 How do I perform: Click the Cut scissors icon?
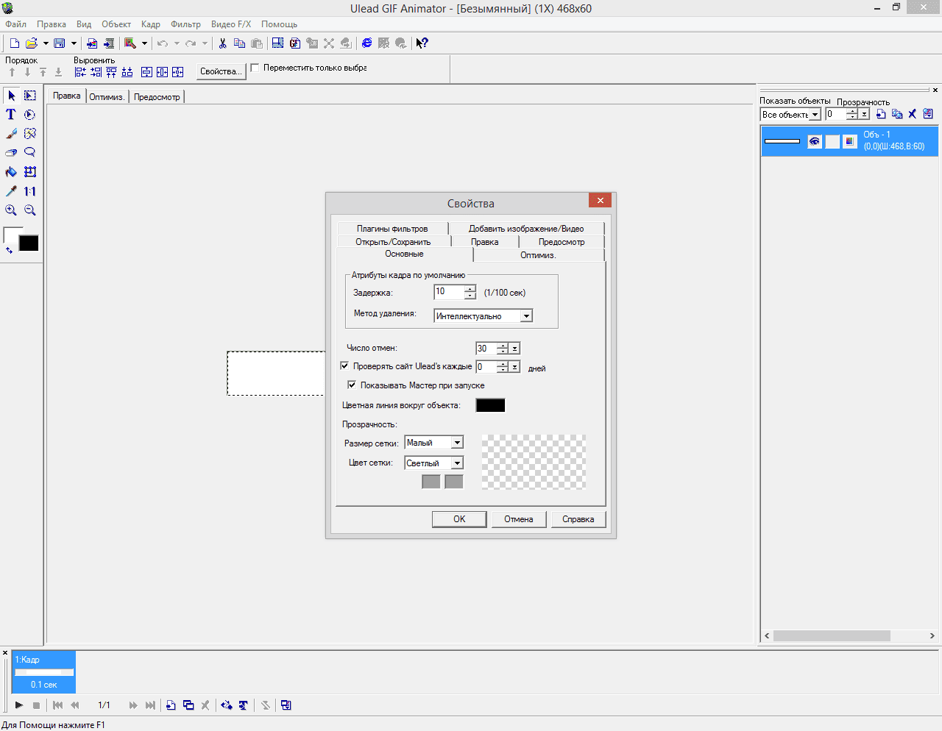tap(222, 43)
